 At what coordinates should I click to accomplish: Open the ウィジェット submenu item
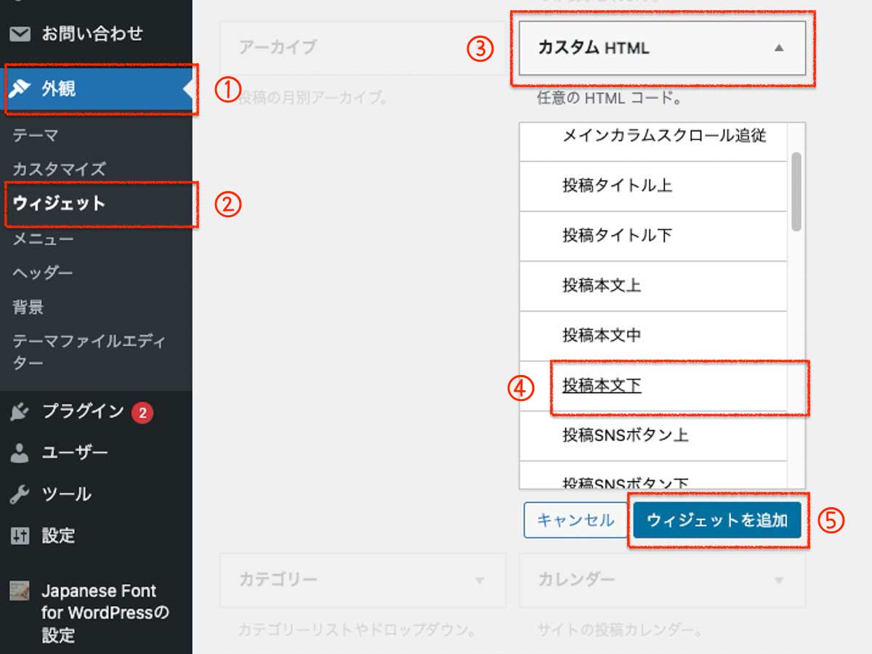coord(59,204)
